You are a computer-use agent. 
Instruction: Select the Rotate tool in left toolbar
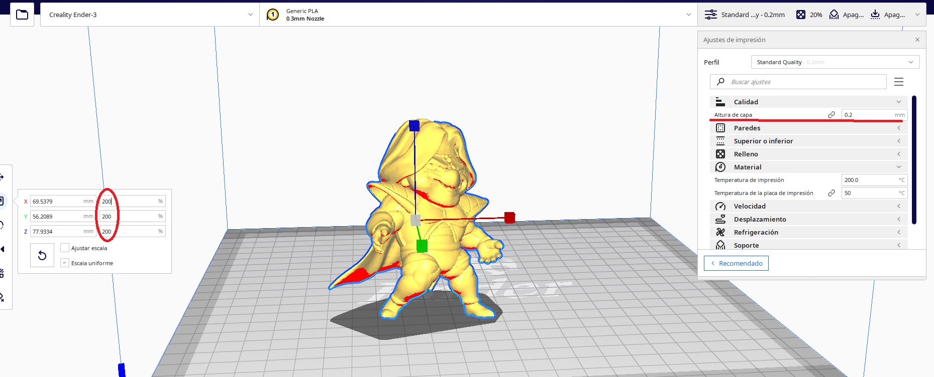coord(2,225)
